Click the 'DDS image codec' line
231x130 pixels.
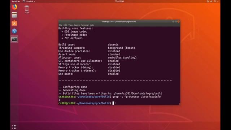pyautogui.click(x=74, y=31)
